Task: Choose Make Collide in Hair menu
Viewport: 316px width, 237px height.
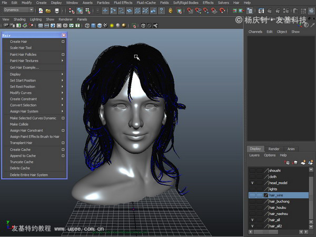Action: pos(19,124)
